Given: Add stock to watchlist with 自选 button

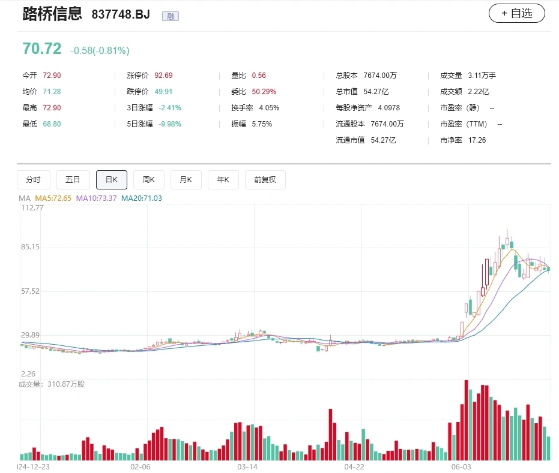Looking at the screenshot, I should click(516, 14).
